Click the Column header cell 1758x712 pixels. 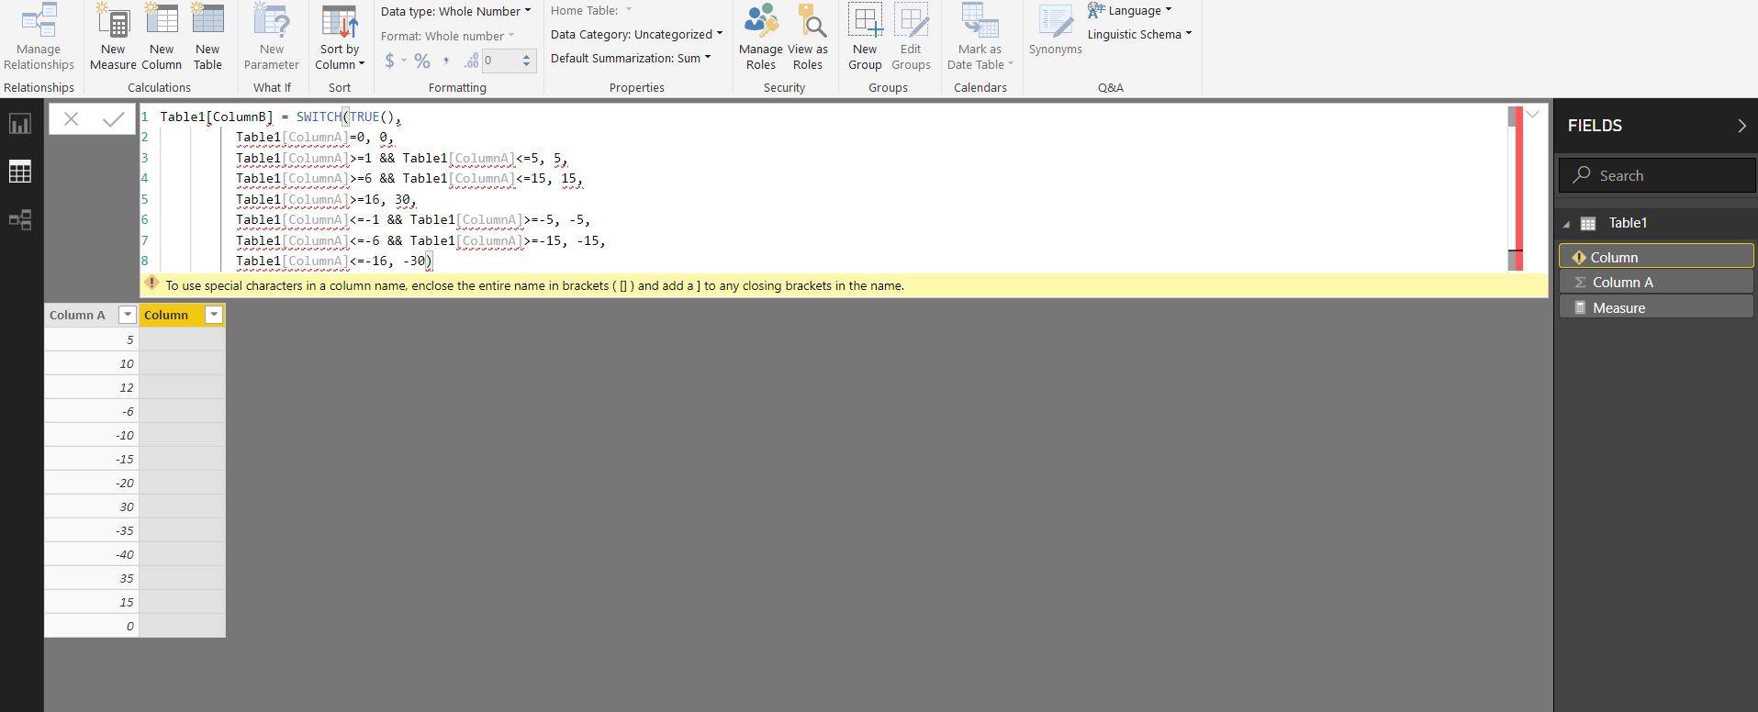pyautogui.click(x=182, y=315)
